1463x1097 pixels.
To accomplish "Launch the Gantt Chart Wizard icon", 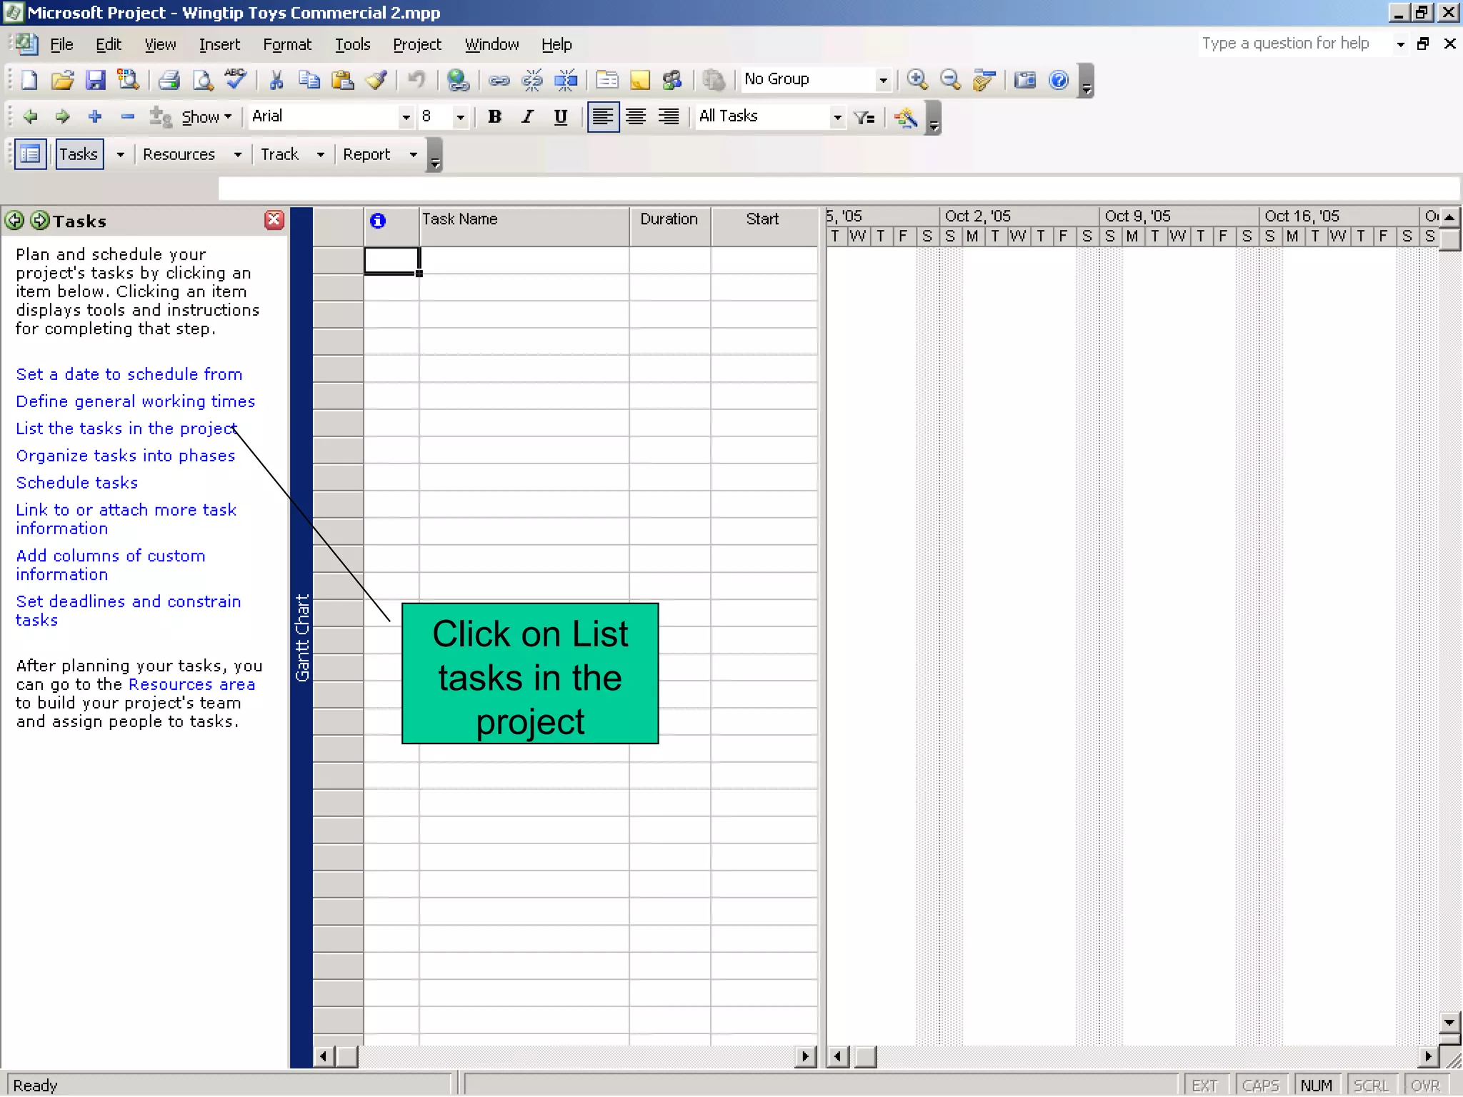I will [x=906, y=117].
